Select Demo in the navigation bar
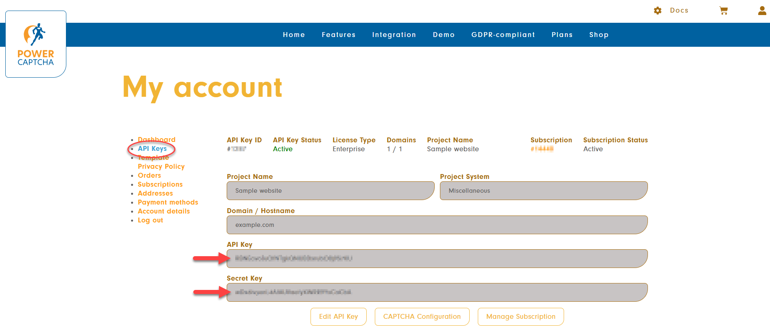Screen dimensions: 770x331 [444, 35]
